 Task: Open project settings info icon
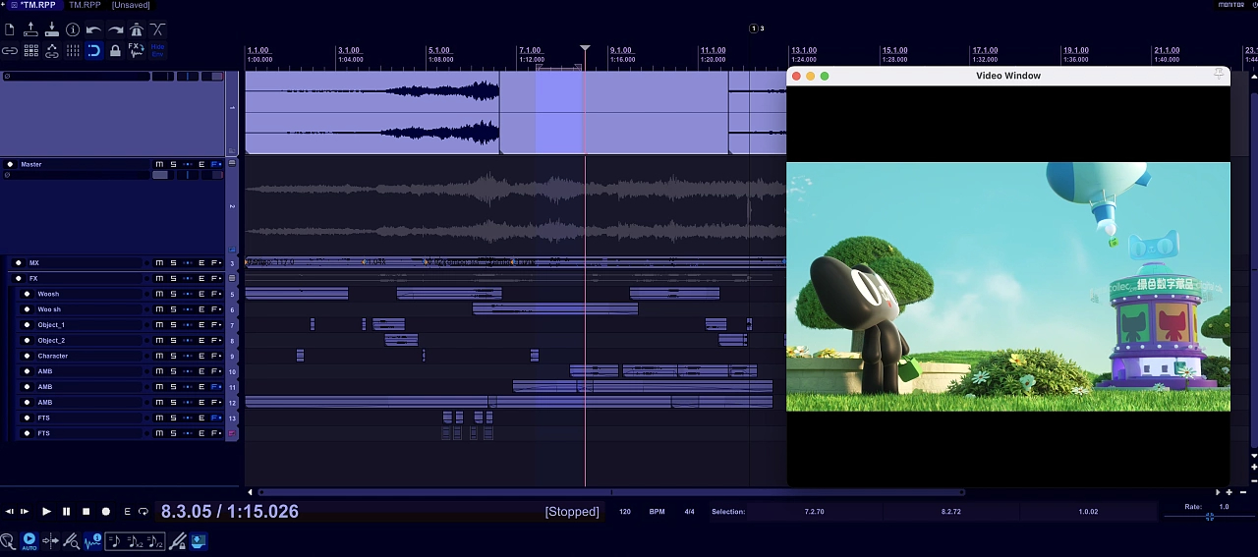coord(73,29)
